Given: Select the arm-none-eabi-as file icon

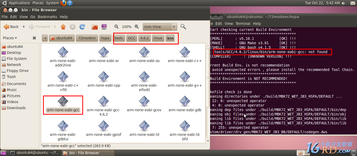Looking at the screenshot, I should coord(144,52).
